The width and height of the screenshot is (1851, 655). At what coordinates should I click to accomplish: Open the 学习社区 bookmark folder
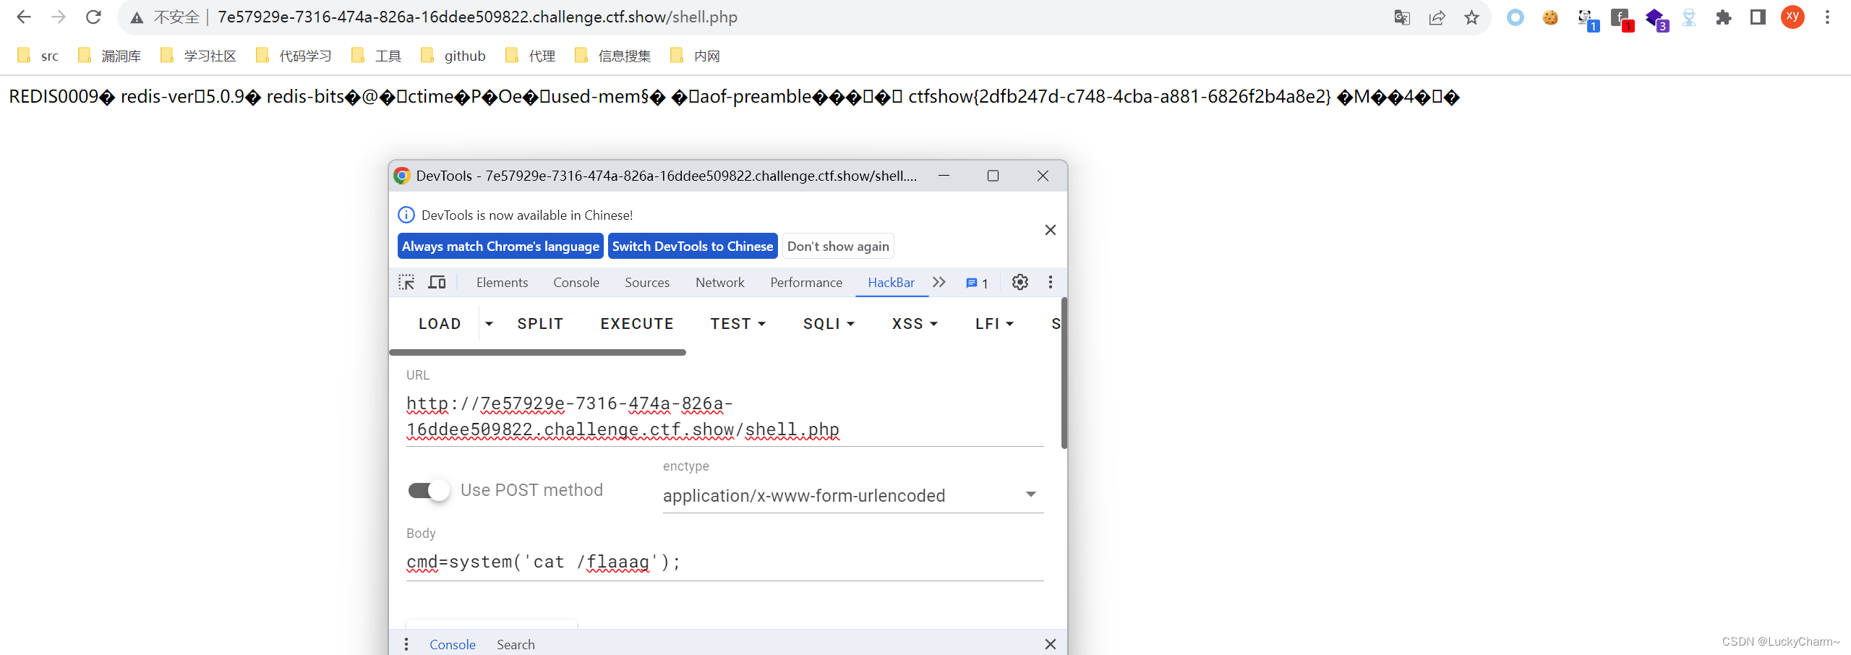(199, 56)
